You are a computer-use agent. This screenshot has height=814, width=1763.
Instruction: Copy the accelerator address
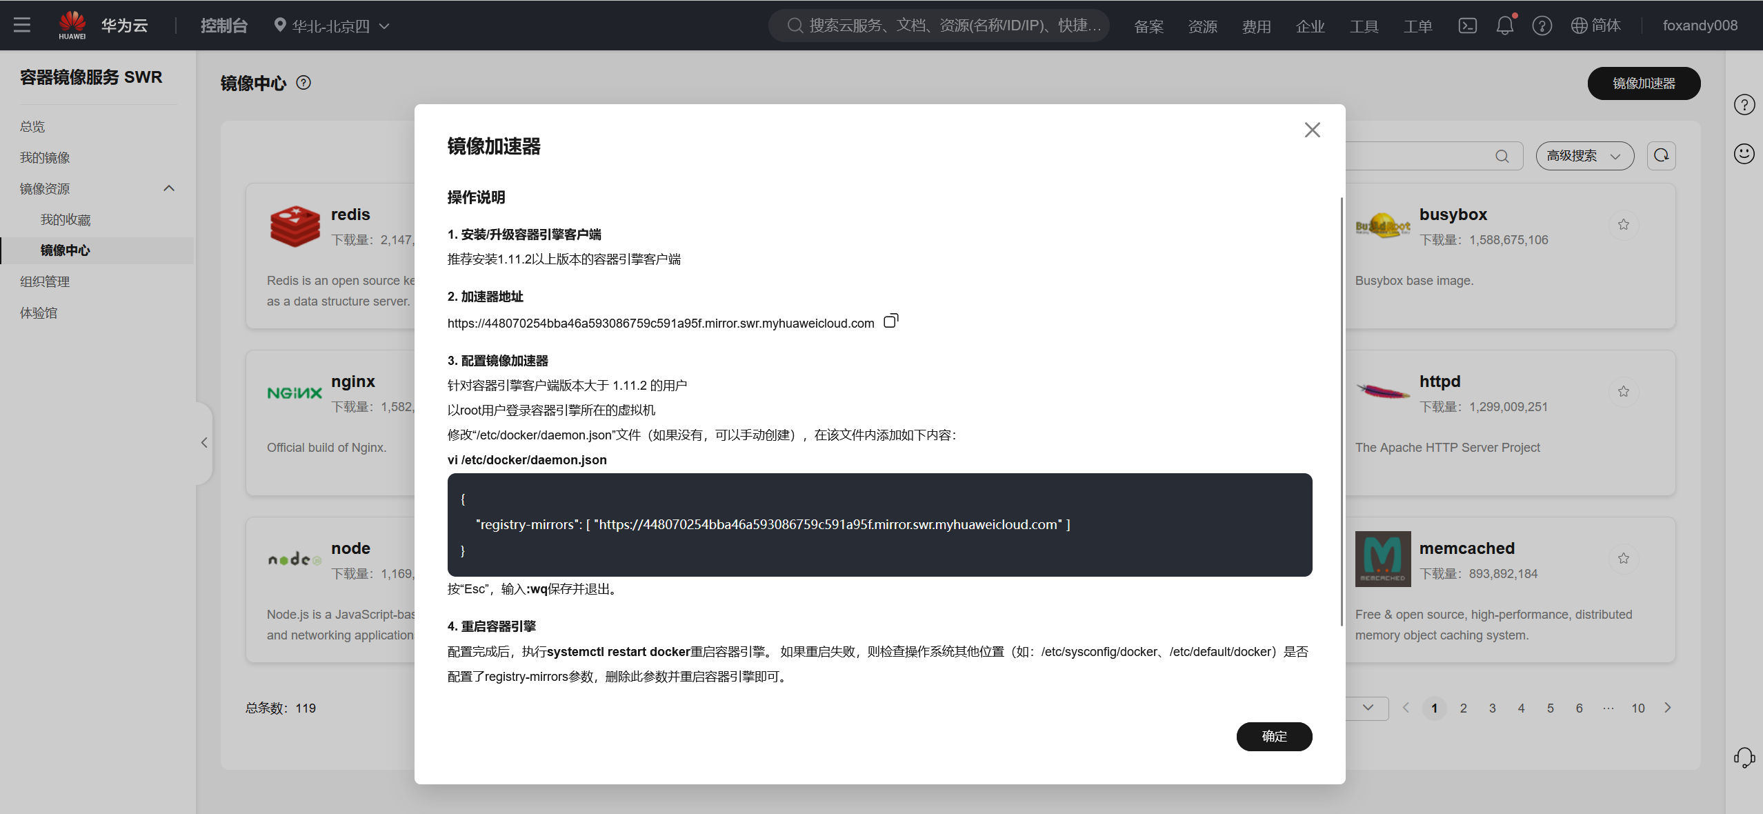891,321
